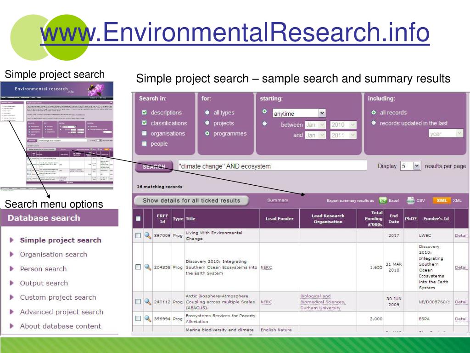
Task: Switch to the Summary results tab
Action: (x=278, y=200)
